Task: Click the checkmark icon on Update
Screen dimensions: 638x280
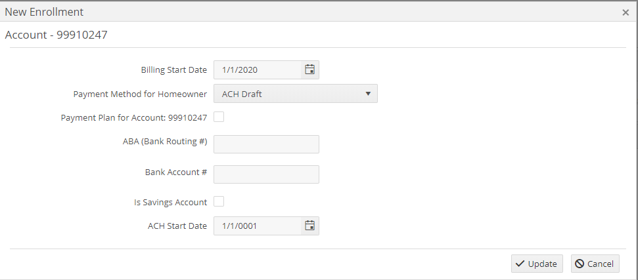Action: tap(520, 264)
